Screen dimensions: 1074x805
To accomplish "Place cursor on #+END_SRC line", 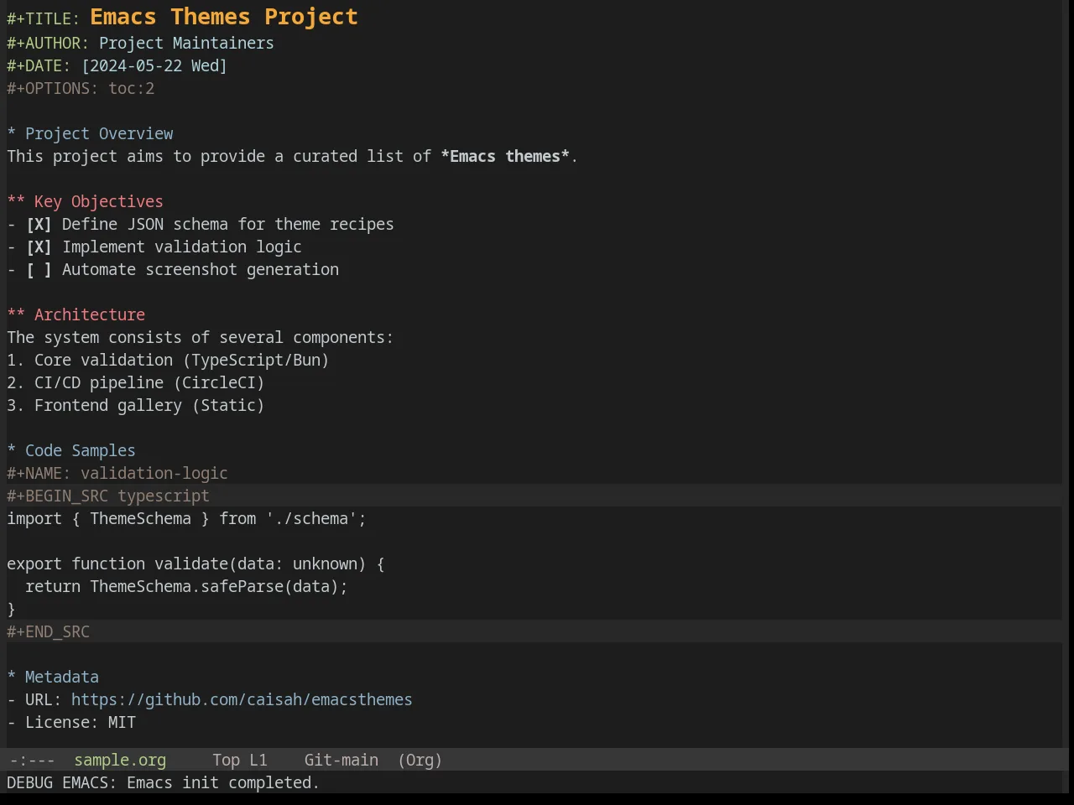I will pyautogui.click(x=49, y=632).
